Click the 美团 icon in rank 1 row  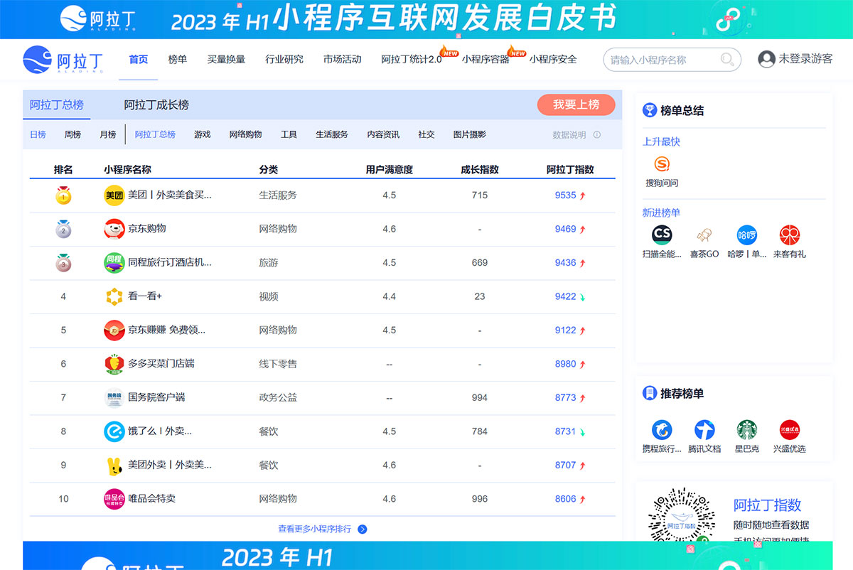pyautogui.click(x=114, y=195)
